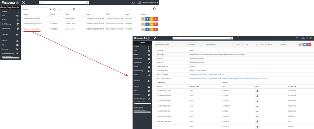This screenshot has width=314, height=129.
Task: Delete the fashion mnist grid search experiment
Action: pyautogui.click(x=156, y=24)
